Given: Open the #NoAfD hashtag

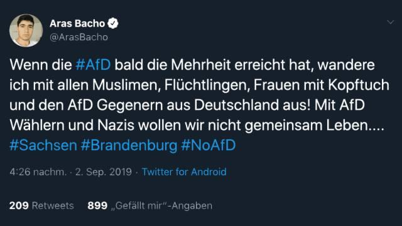Looking at the screenshot, I should (x=208, y=145).
